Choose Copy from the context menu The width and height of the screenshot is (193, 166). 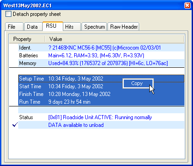pos(138,83)
